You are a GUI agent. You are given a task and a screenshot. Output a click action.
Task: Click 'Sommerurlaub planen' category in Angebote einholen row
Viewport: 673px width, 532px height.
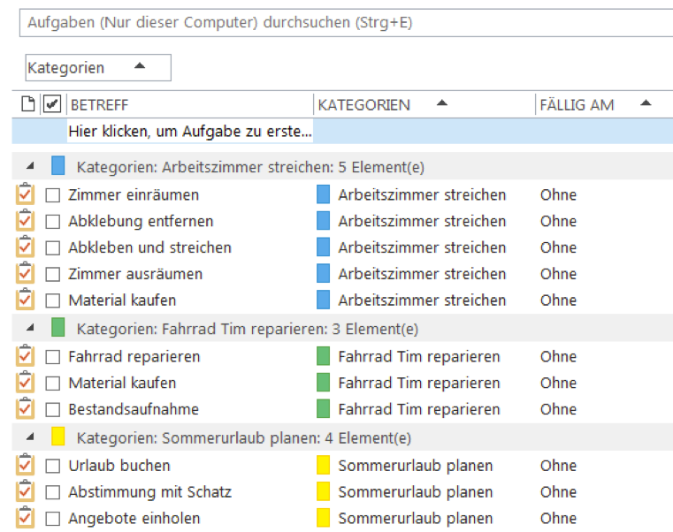point(415,518)
